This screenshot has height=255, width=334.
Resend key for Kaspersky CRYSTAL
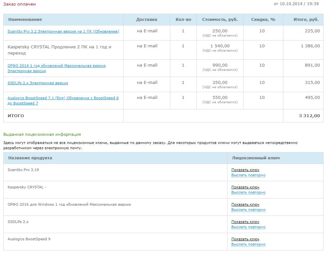[x=248, y=192]
